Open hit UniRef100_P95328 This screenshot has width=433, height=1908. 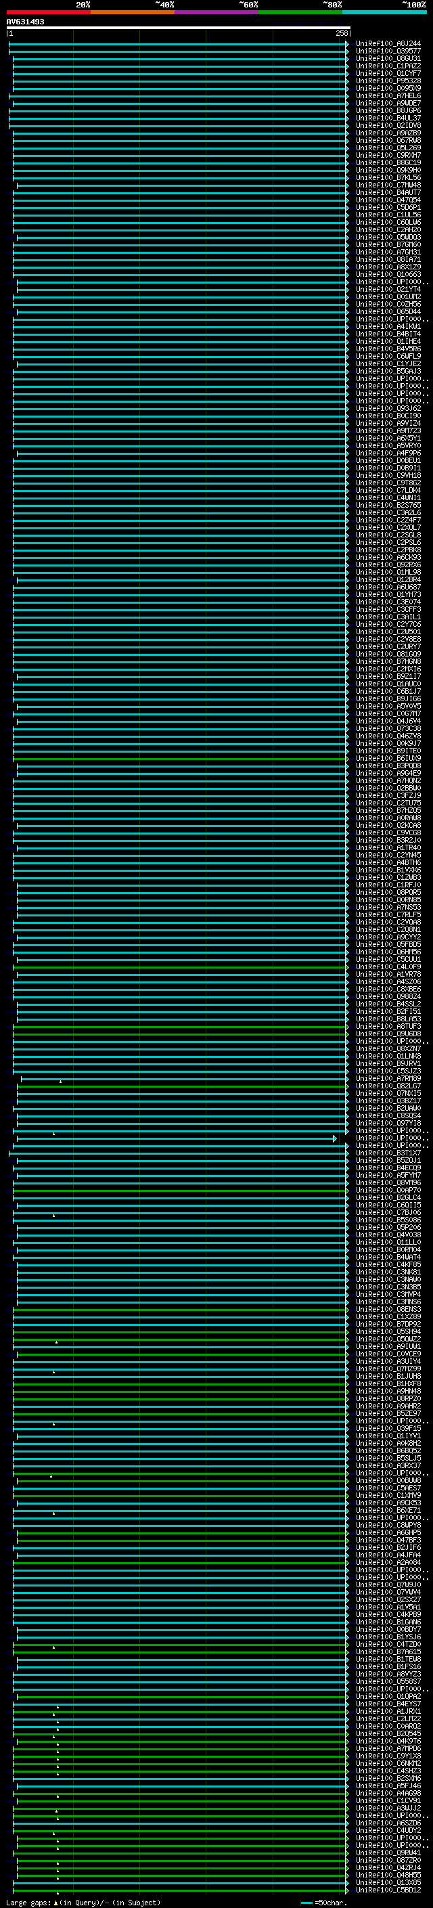[388, 81]
